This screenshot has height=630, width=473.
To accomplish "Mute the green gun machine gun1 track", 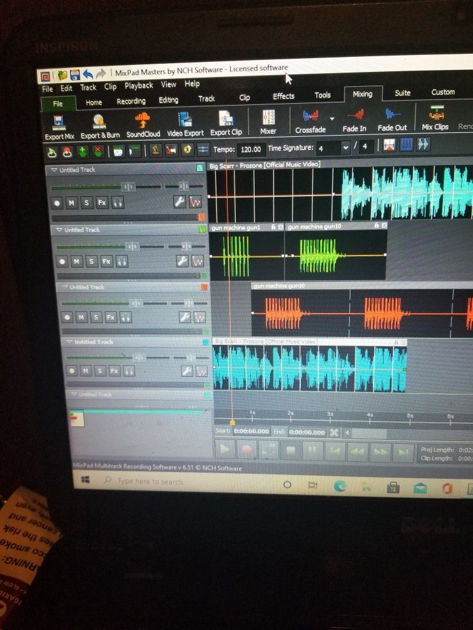I will point(76,262).
